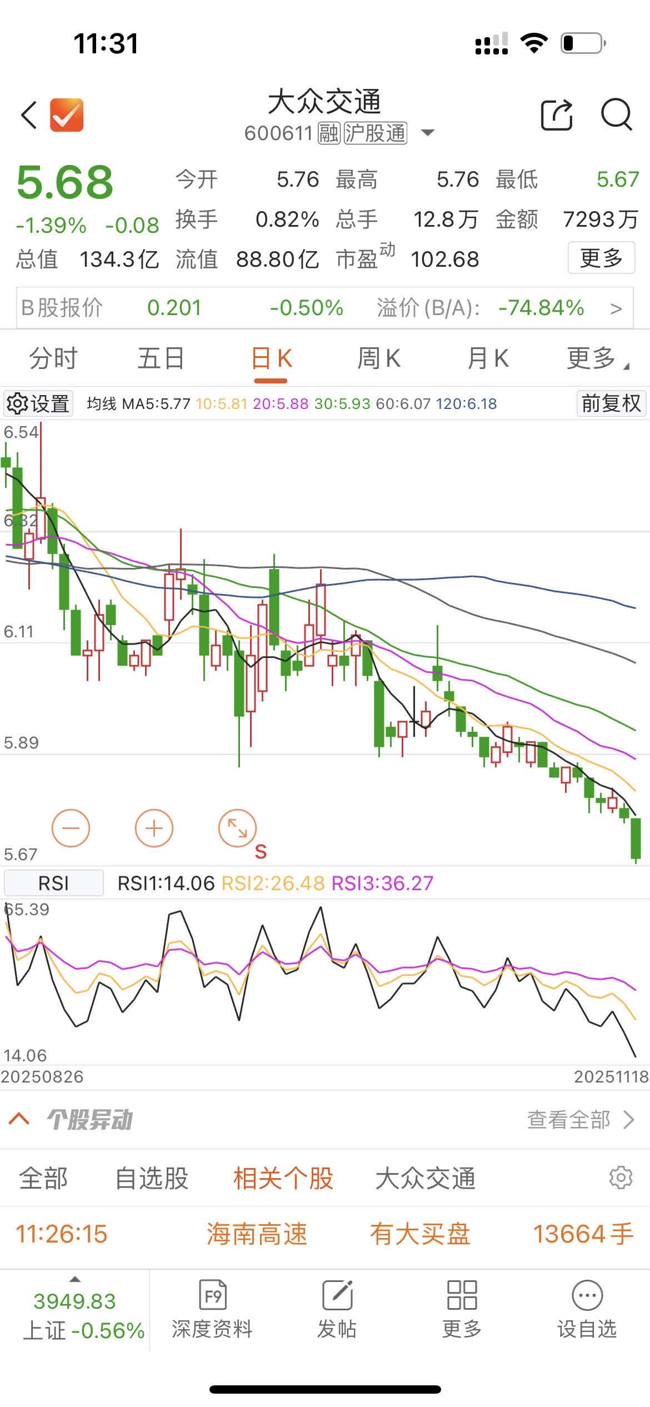Image resolution: width=650 pixels, height=1407 pixels.
Task: Open 深度资料 F9 icon
Action: coord(212,1295)
